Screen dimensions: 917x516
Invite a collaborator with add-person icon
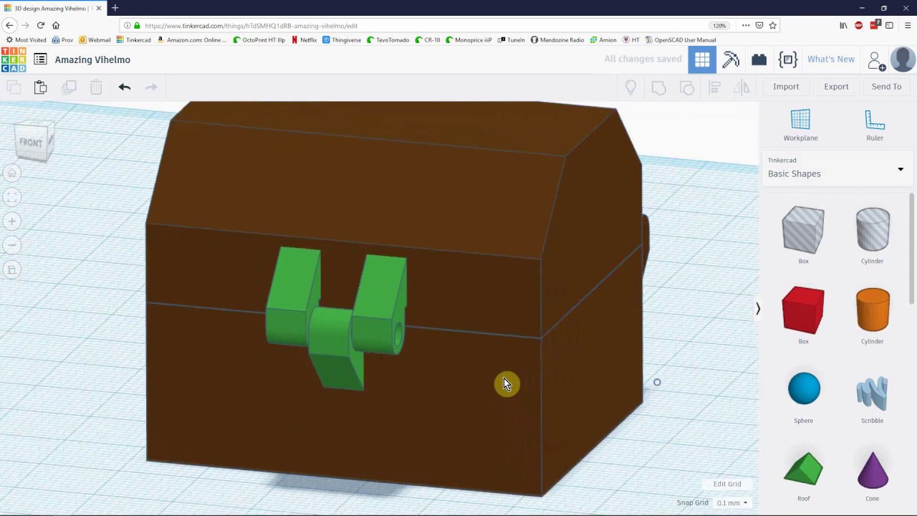pos(876,60)
